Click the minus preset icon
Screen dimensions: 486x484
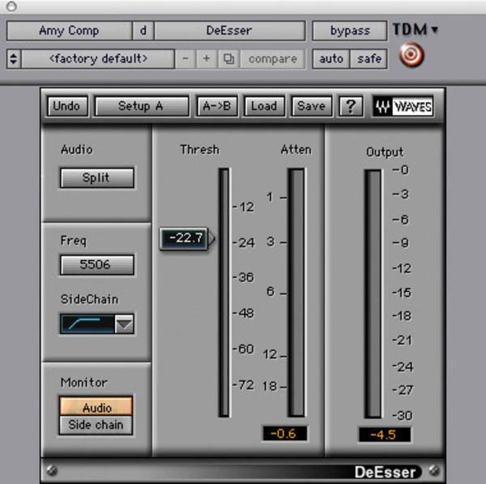(185, 58)
